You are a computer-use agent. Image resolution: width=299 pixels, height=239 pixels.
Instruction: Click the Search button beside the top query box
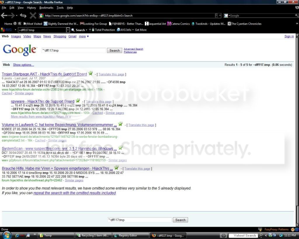pos(114,50)
